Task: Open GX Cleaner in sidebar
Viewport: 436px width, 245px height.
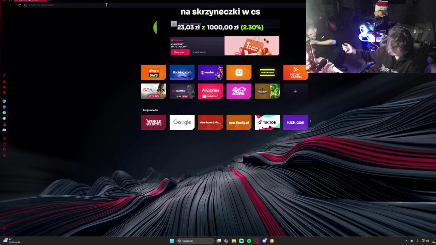Action: 4,81
